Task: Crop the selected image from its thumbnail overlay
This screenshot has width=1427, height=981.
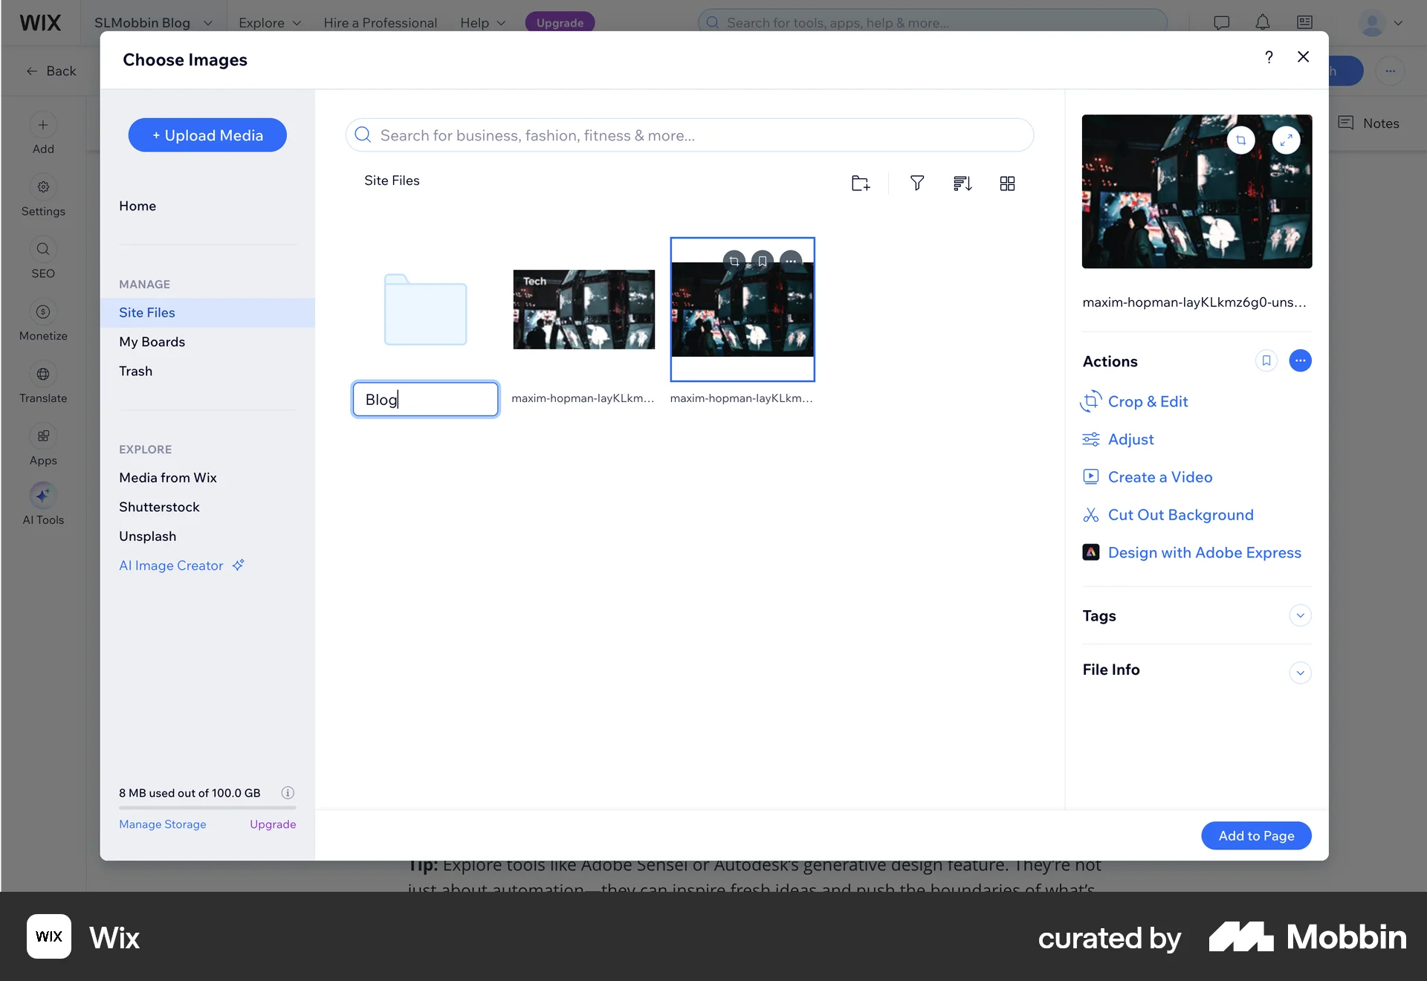Action: [x=734, y=261]
